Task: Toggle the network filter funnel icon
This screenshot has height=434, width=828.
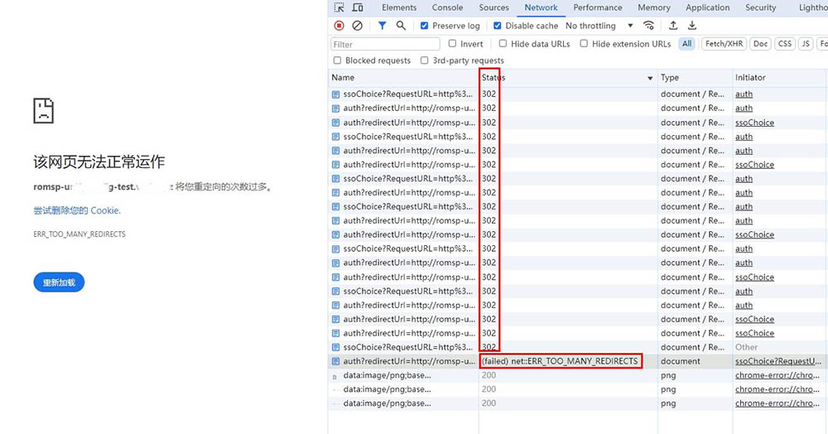Action: [x=382, y=26]
